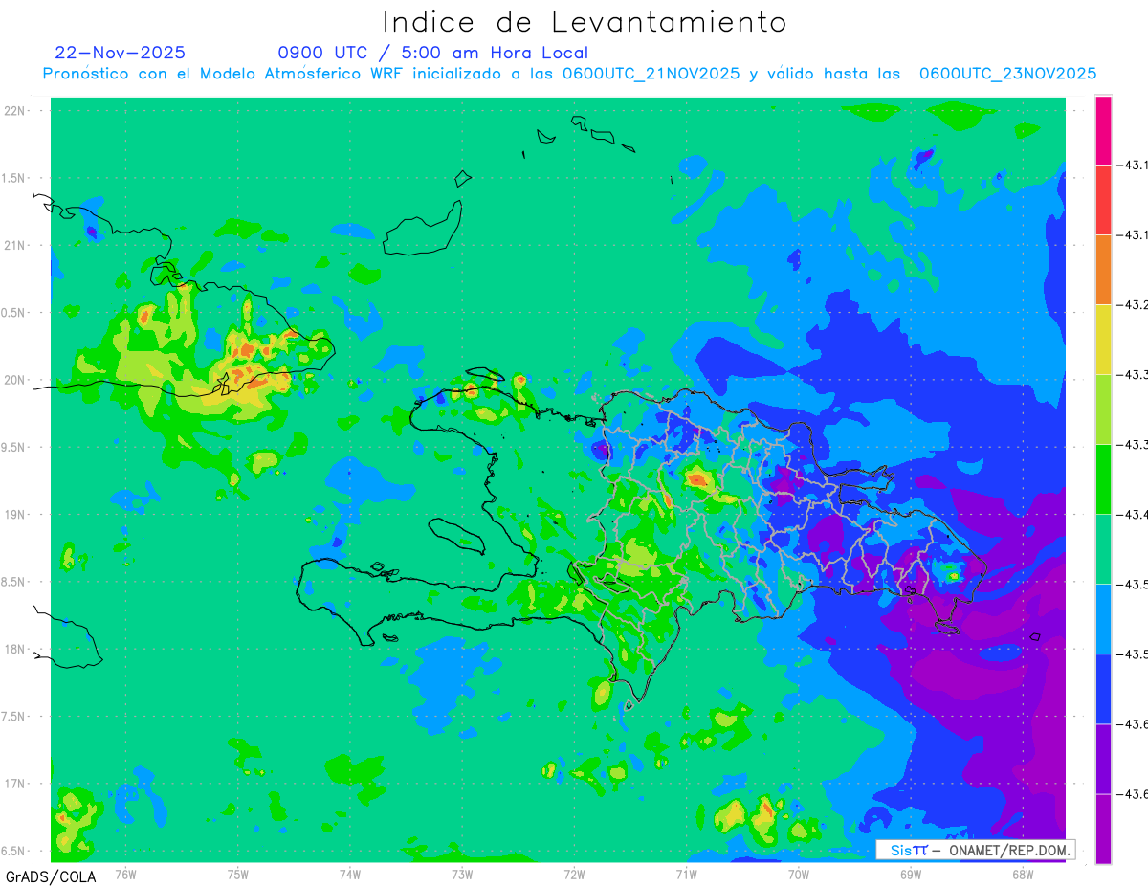
Task: Click the '76W' longitude label
Action: pos(125,874)
